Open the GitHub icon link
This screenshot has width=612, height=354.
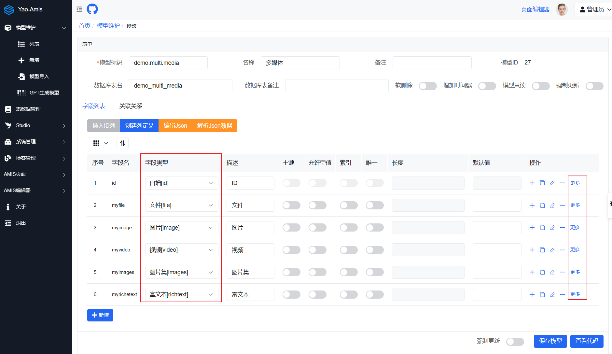pyautogui.click(x=92, y=9)
